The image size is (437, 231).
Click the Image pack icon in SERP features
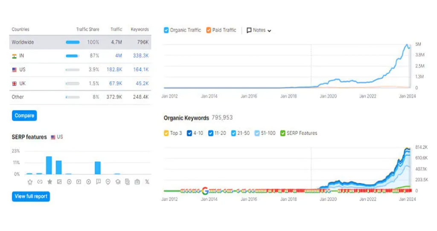(x=59, y=182)
